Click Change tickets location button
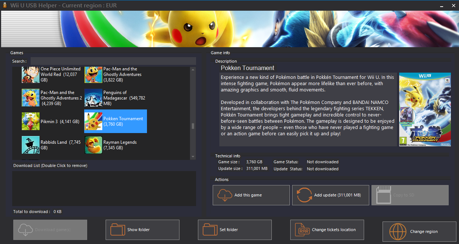This screenshot has width=459, height=244. 327,230
